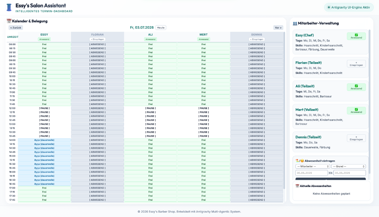Screen dimensions: 379x217
Task: Click the Essy (Chef) employee name
Action: point(305,35)
